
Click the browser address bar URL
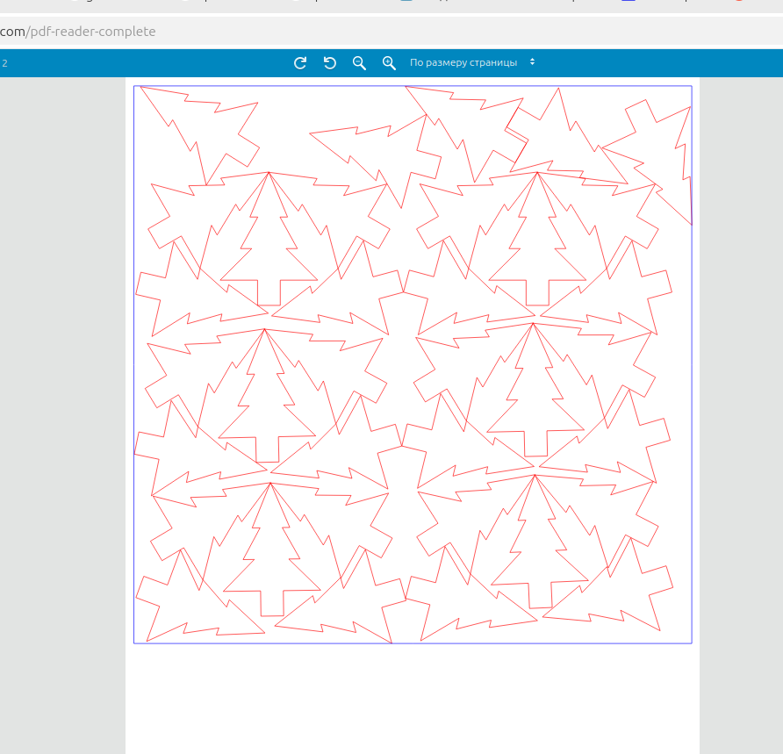pos(78,32)
